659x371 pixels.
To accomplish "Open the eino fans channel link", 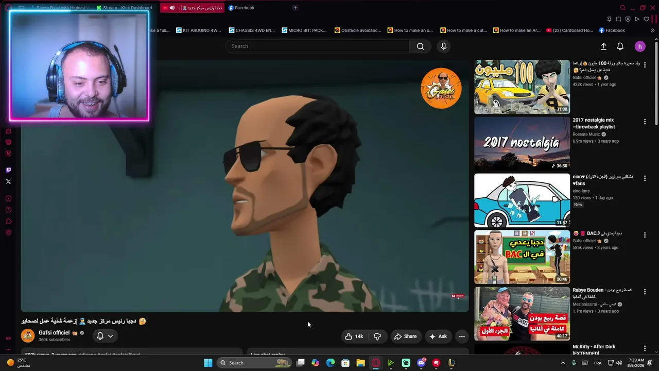I will point(581,191).
